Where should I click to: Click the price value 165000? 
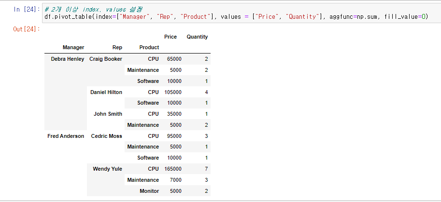[173, 169]
